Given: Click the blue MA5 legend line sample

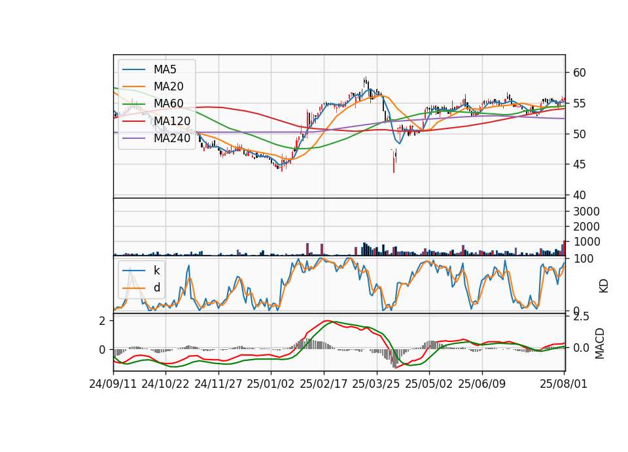Looking at the screenshot, I should [x=133, y=70].
